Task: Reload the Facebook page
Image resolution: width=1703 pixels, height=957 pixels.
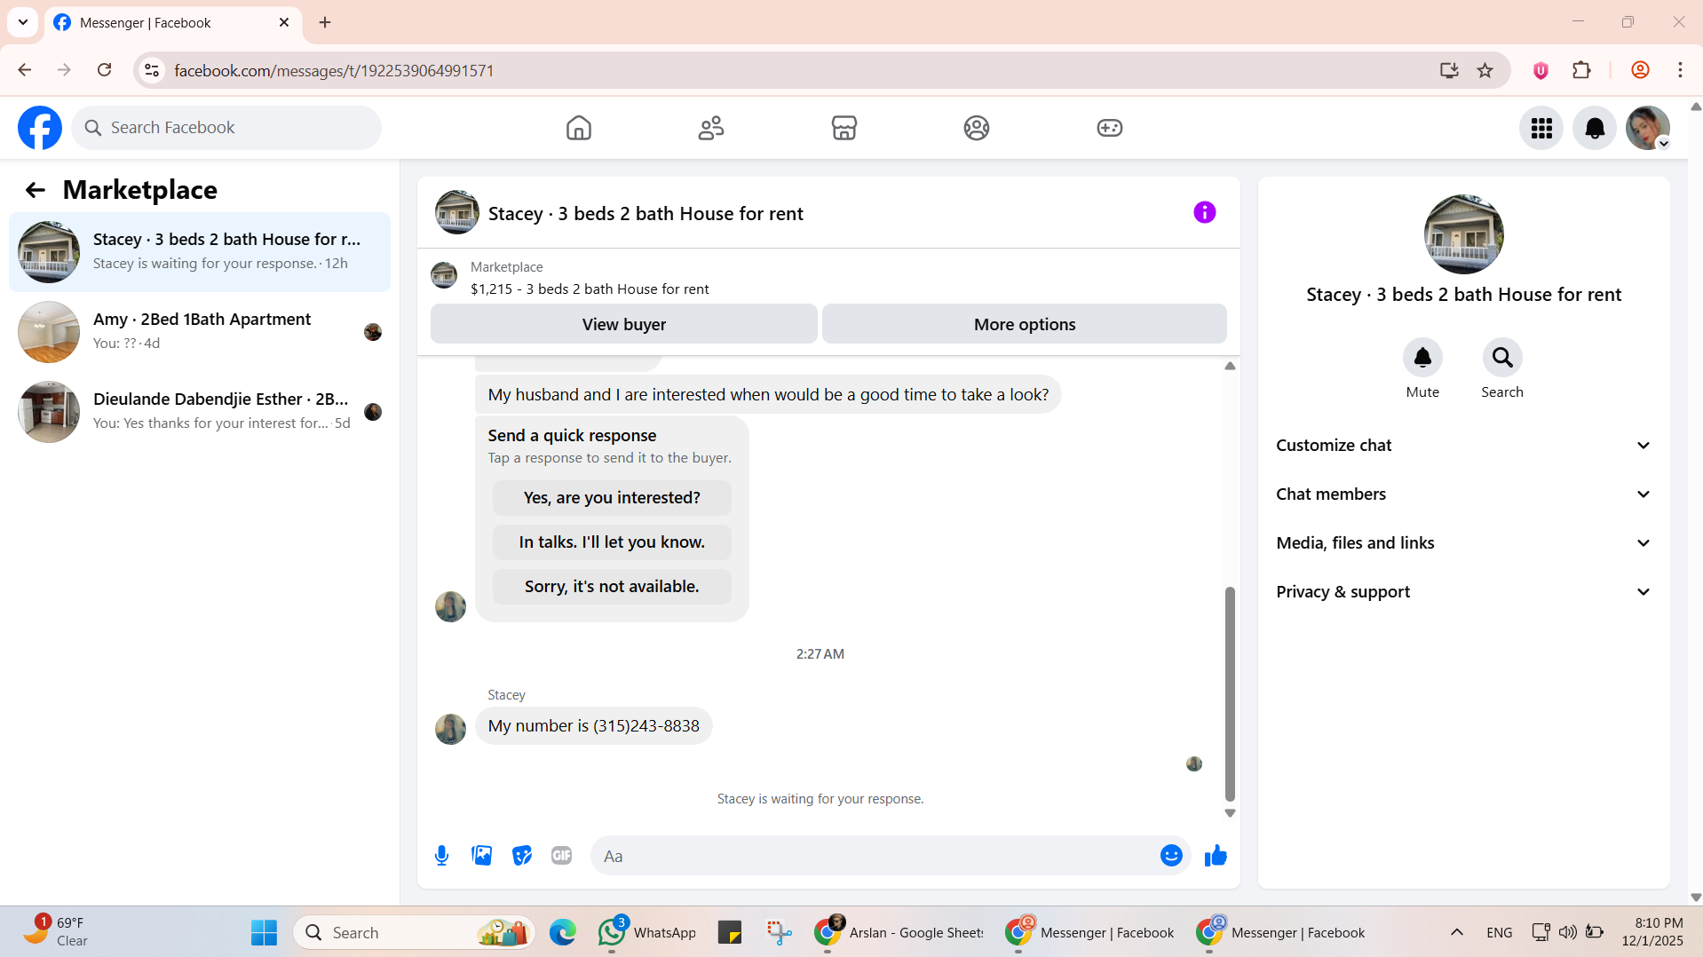Action: pyautogui.click(x=104, y=70)
